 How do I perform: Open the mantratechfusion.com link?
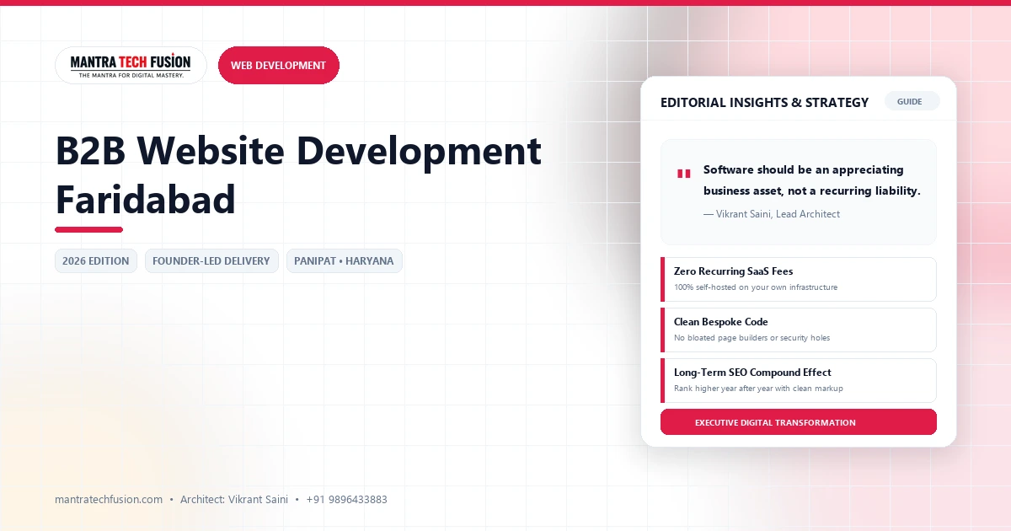point(109,500)
